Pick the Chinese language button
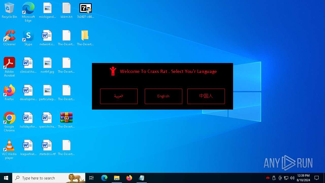325x183 pixels. coord(206,96)
